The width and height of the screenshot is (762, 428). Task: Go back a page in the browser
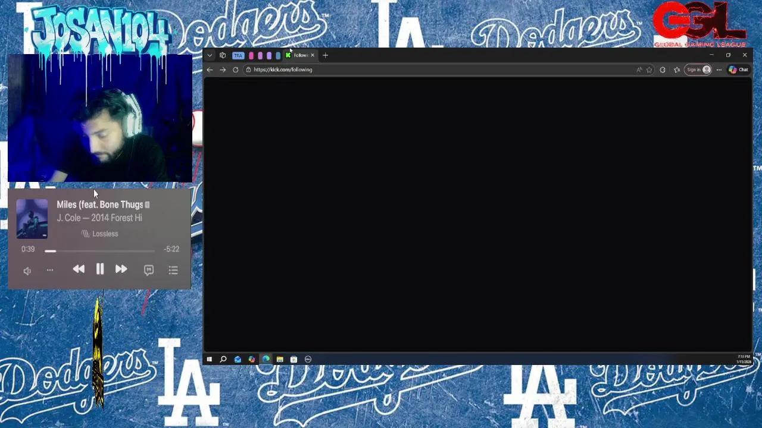coord(210,70)
